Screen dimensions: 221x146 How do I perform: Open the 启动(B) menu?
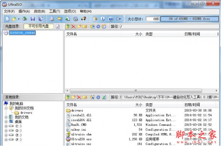click(x=39, y=11)
